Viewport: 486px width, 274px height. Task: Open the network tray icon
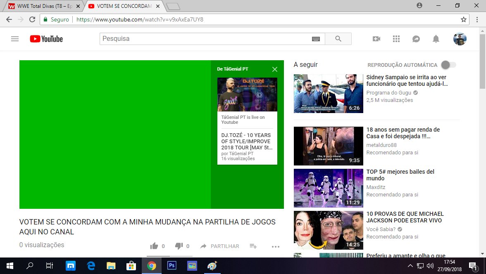tap(420, 266)
